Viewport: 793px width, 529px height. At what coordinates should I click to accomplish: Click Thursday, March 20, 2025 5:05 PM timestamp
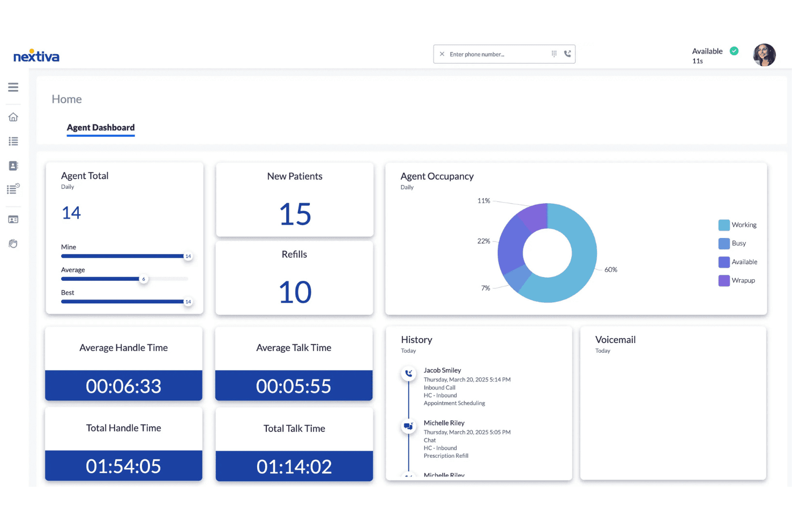(x=467, y=432)
